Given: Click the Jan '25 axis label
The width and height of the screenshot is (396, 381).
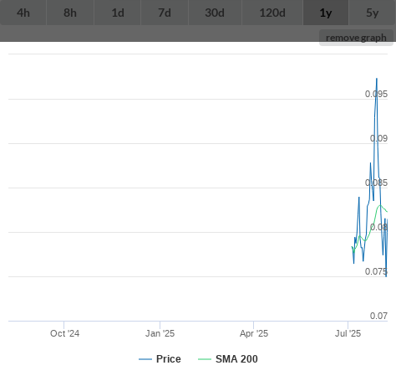Looking at the screenshot, I should (160, 333).
